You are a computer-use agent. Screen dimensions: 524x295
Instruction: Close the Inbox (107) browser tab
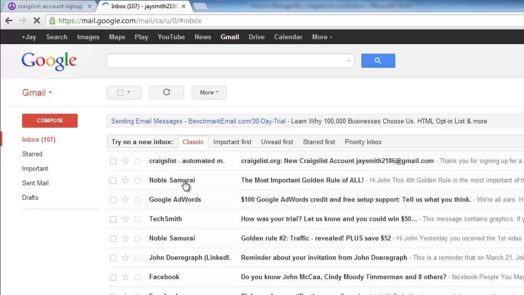pyautogui.click(x=183, y=6)
